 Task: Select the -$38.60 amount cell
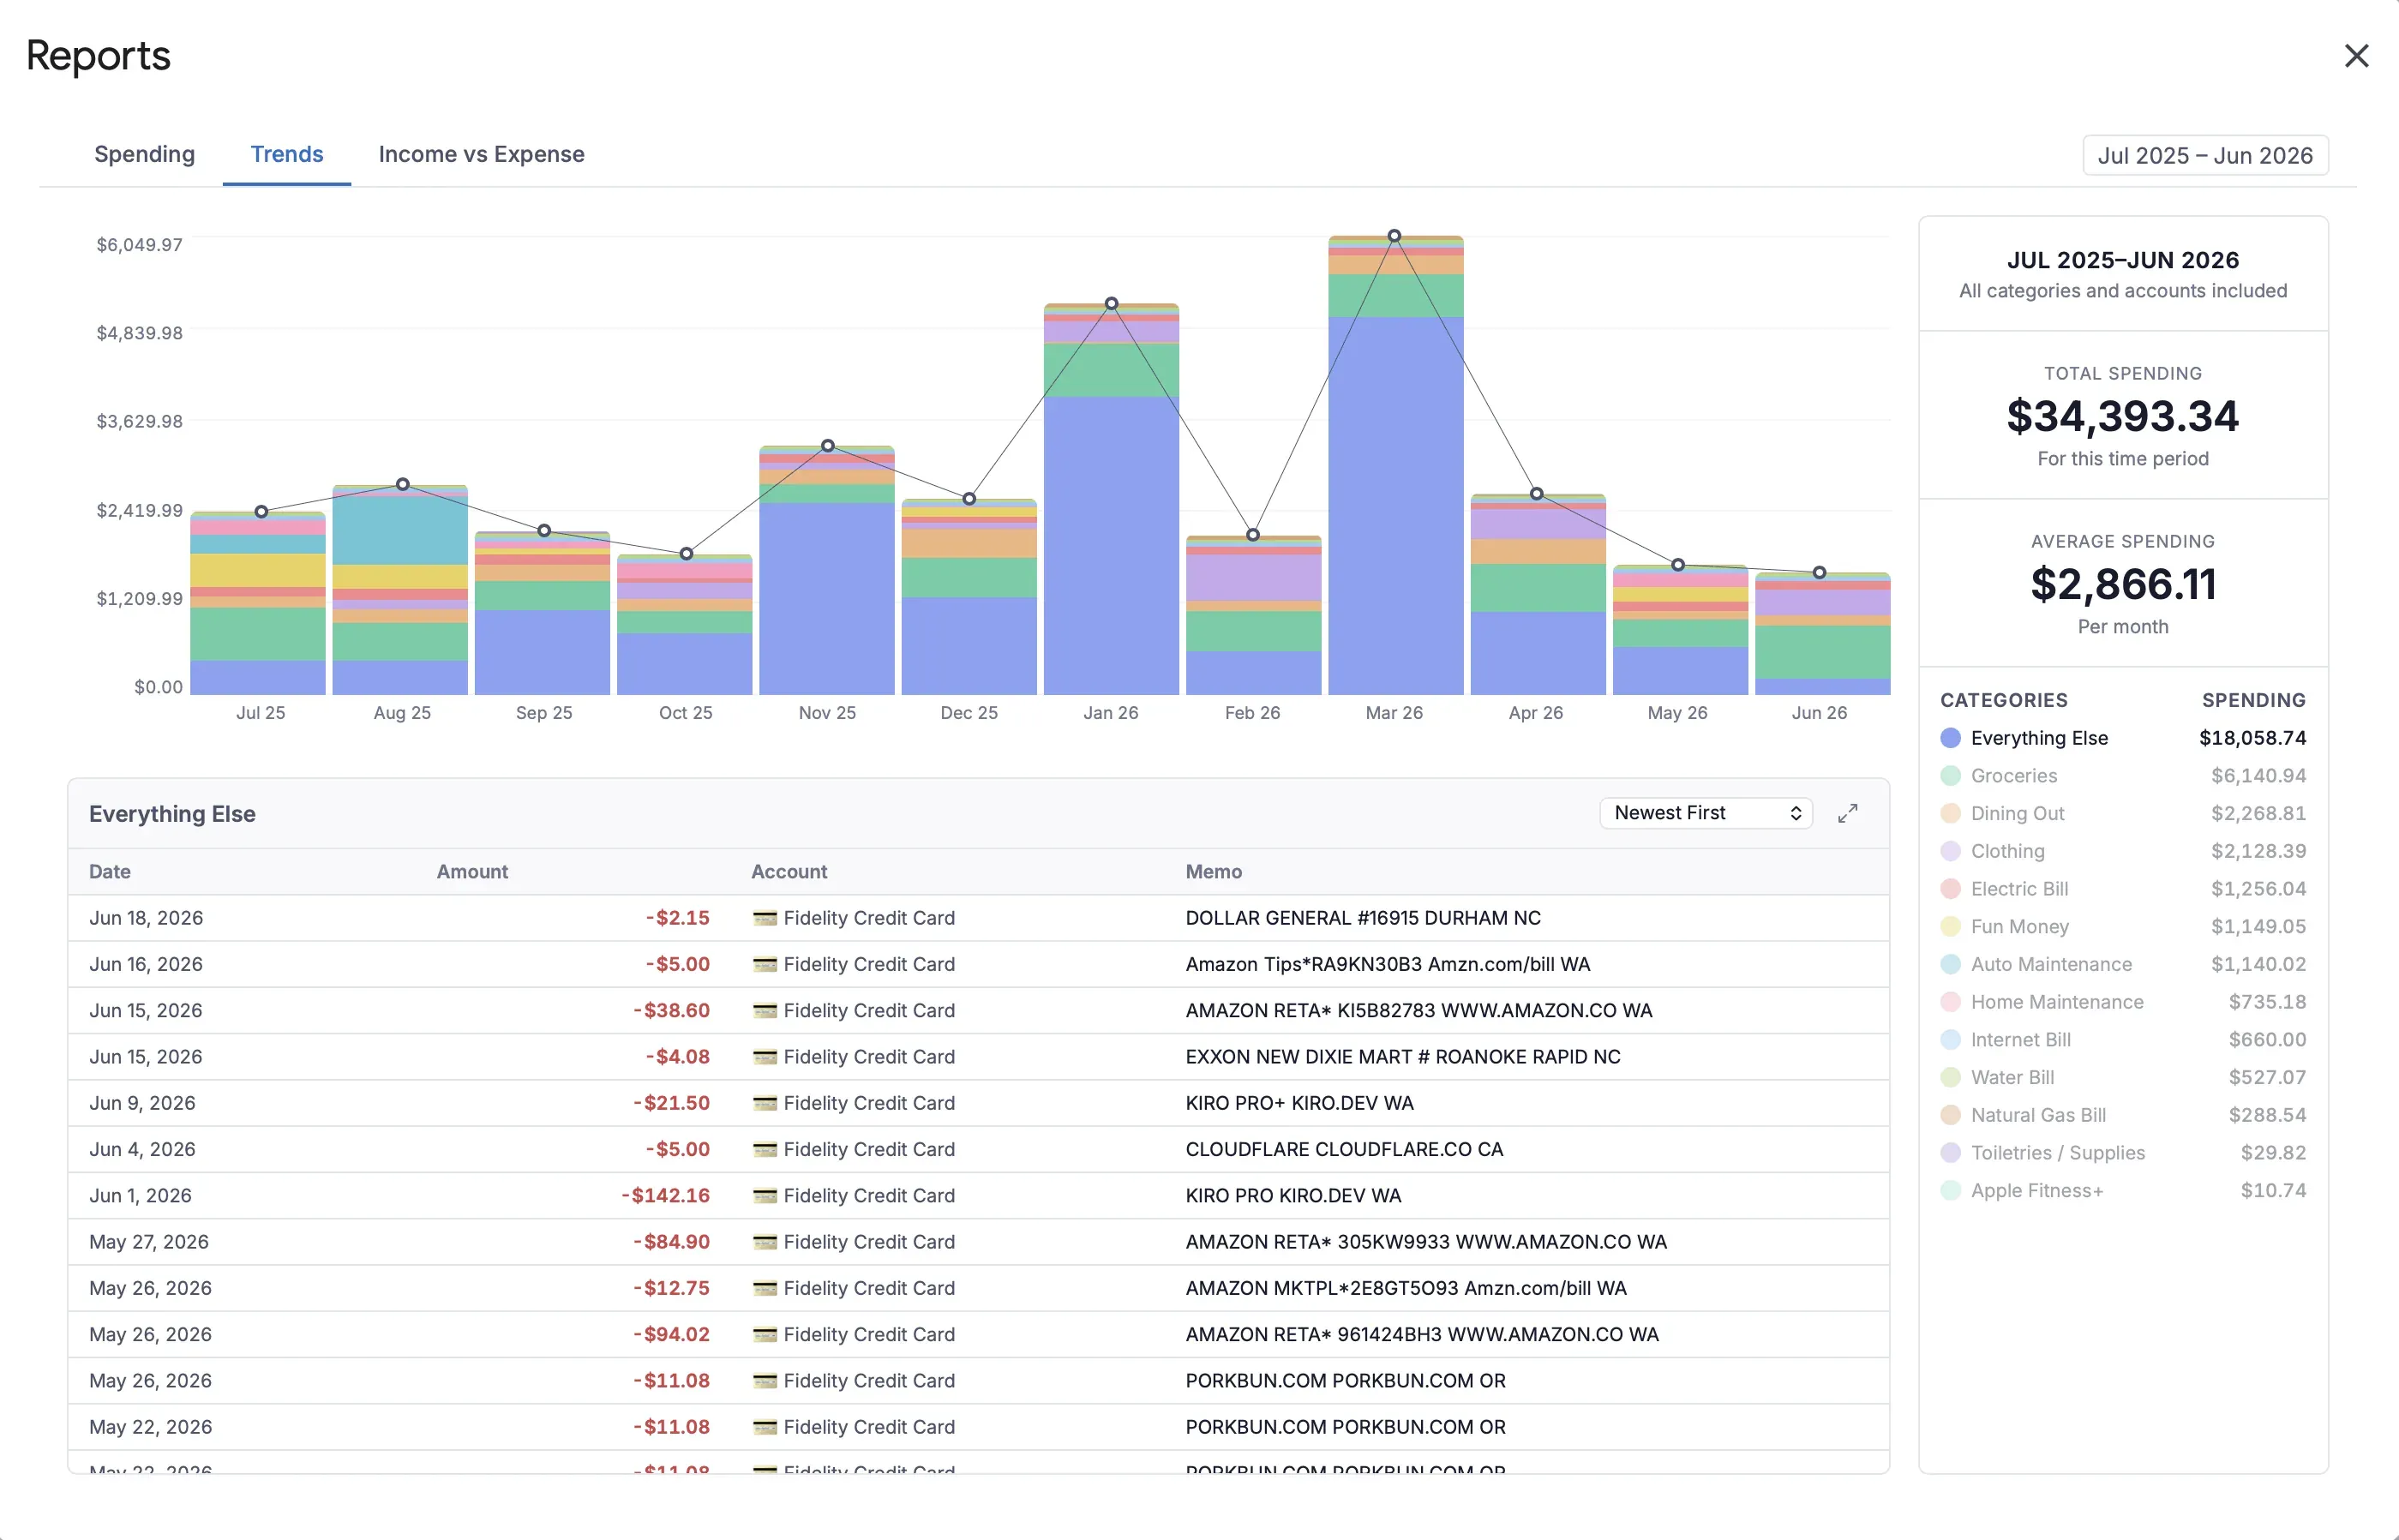coord(671,1010)
